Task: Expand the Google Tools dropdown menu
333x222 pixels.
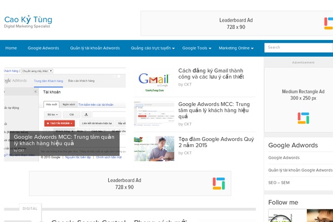Action: [196, 48]
